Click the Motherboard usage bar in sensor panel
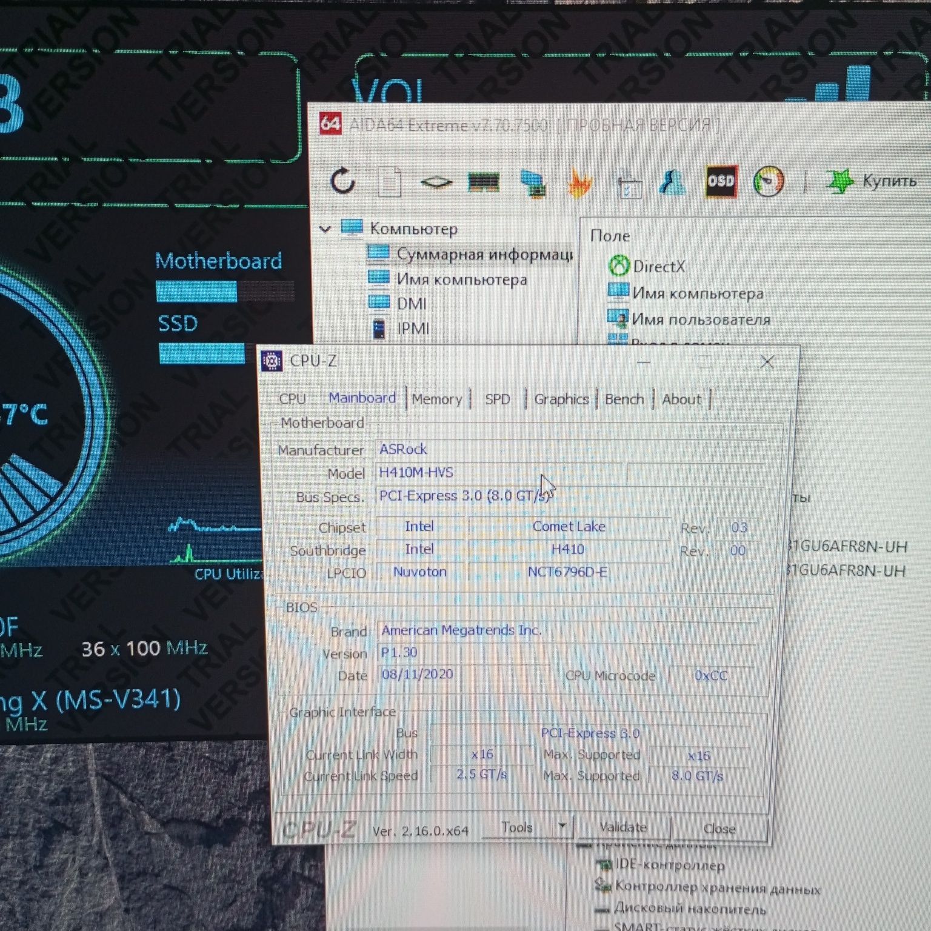 pyautogui.click(x=225, y=292)
